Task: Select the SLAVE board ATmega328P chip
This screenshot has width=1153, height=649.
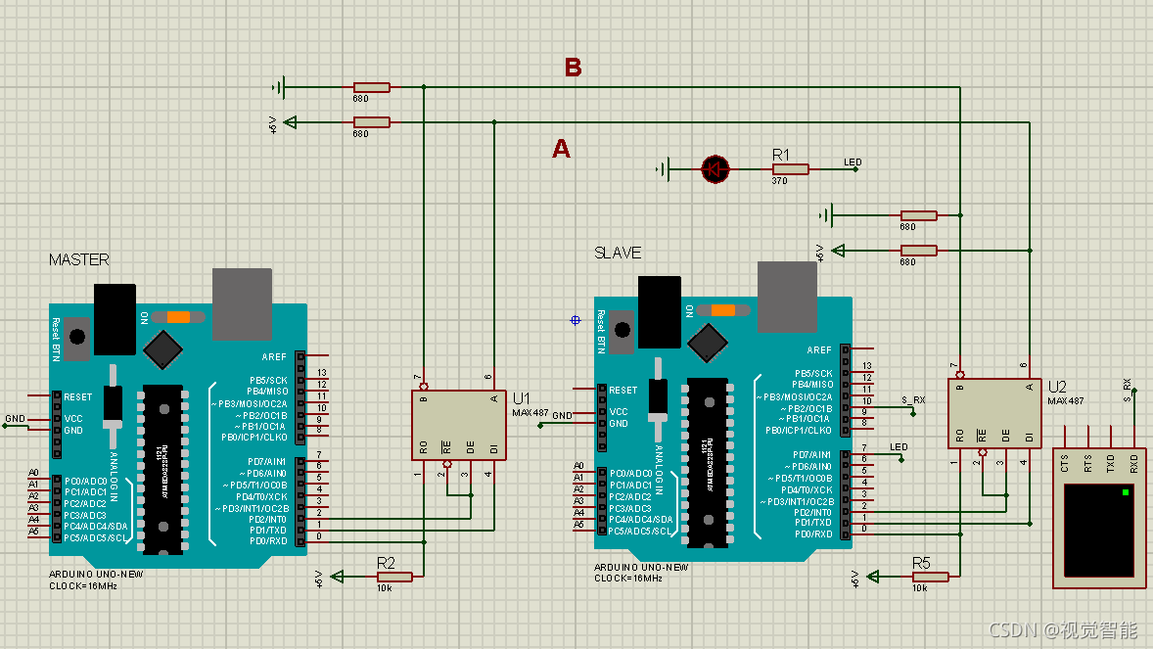Action: 708,462
